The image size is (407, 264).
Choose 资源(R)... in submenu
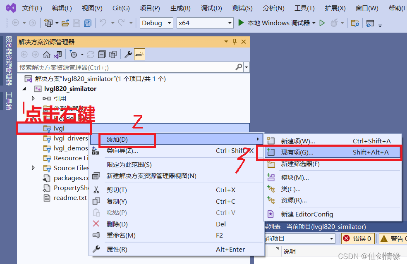click(x=333, y=200)
